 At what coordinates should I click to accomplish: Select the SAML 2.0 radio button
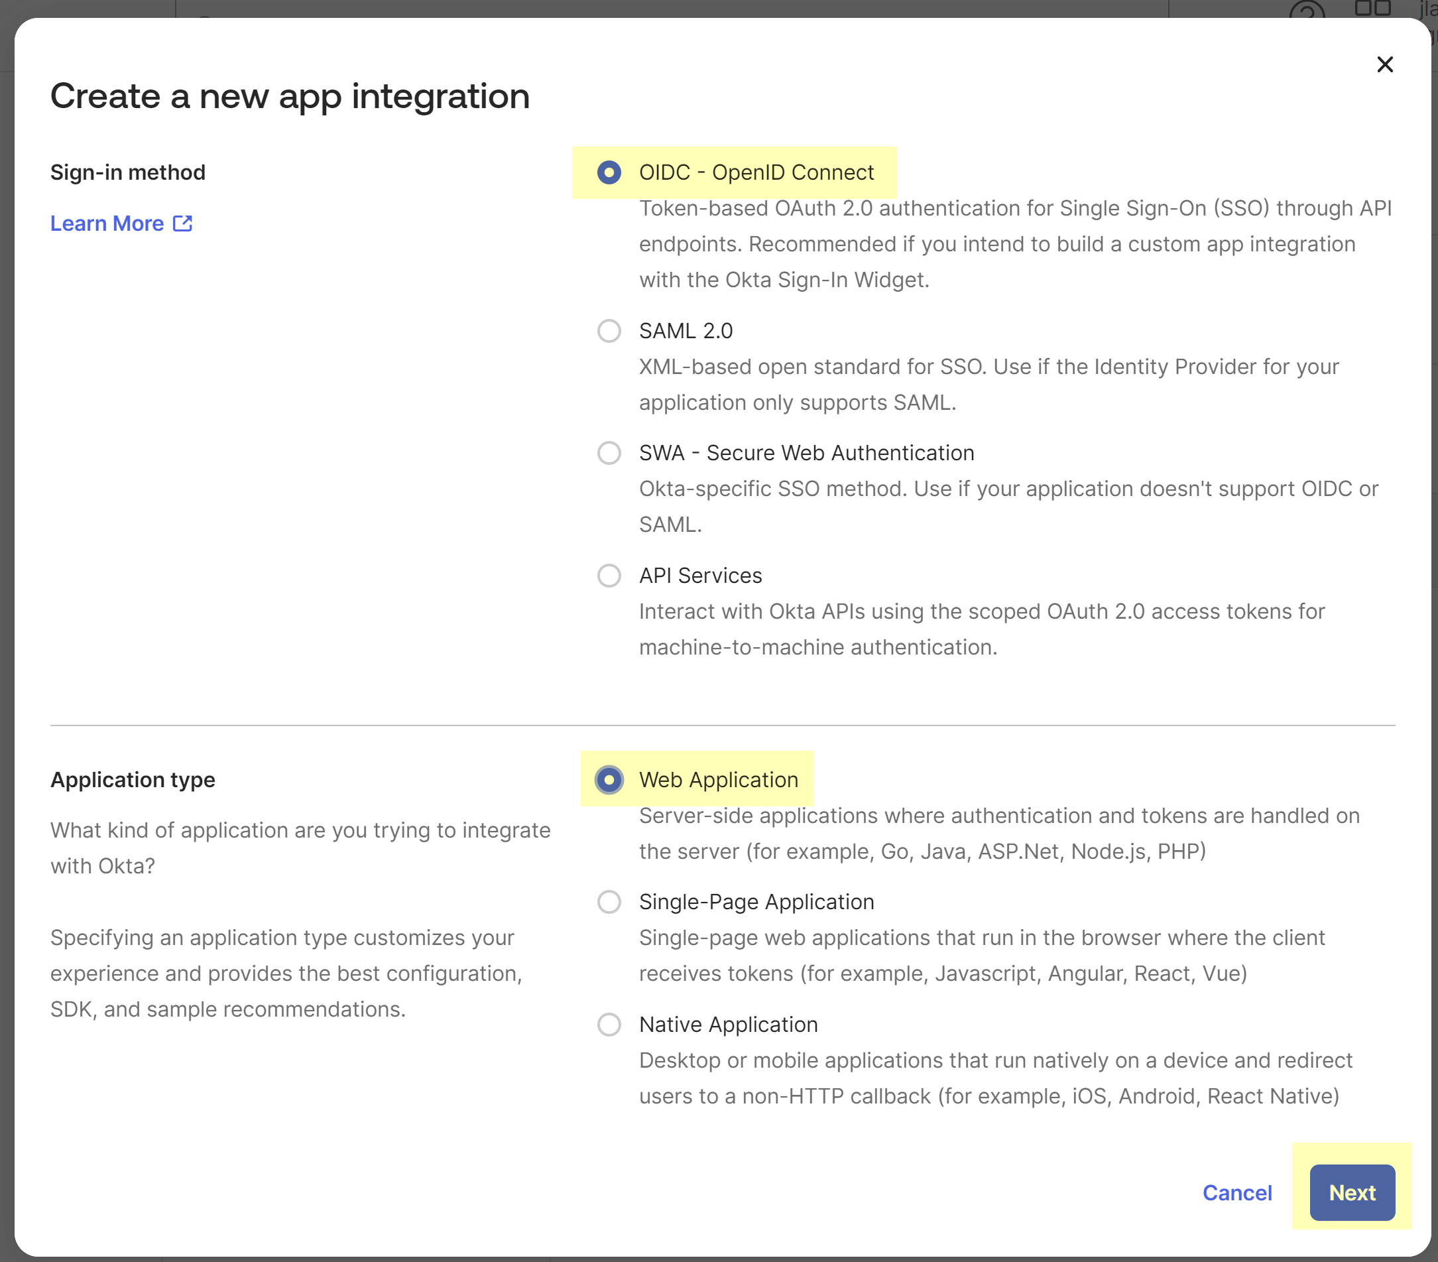point(609,331)
